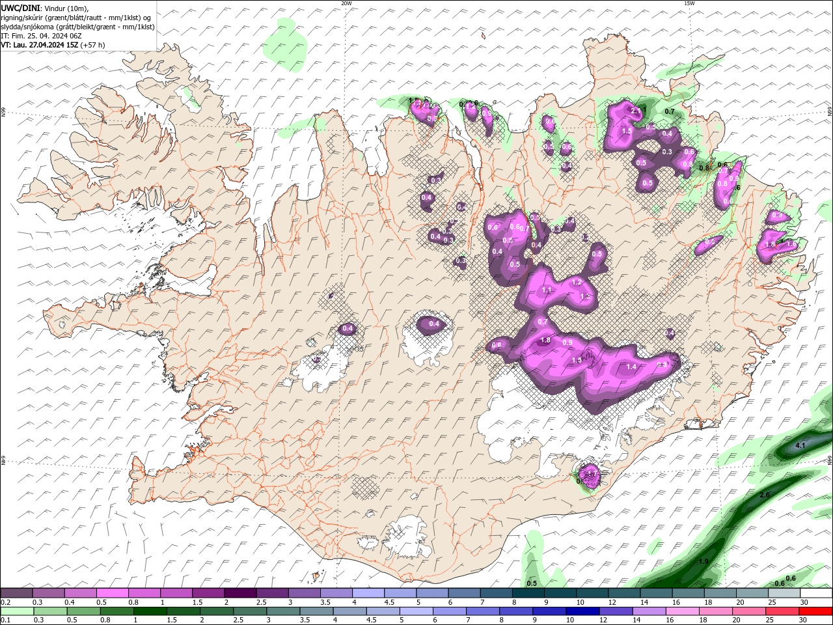
Task: Select the valid time line 'VT: Lau. 27.04.2024 15Z'
Action: click(40, 45)
